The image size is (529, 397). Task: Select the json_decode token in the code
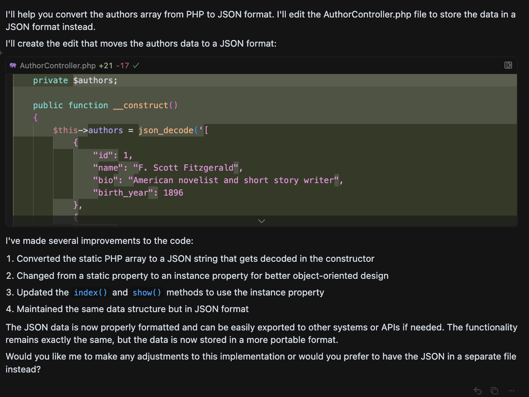(167, 130)
